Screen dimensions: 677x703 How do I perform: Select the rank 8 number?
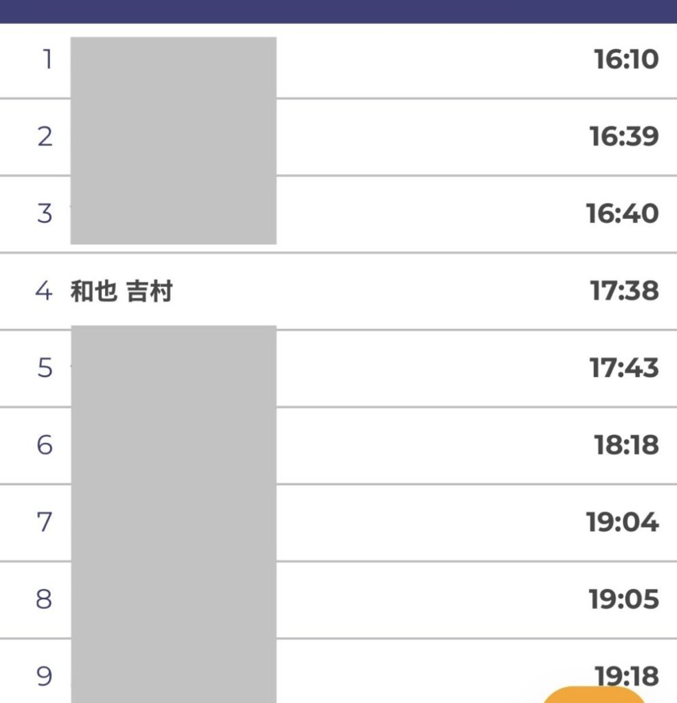(x=44, y=599)
